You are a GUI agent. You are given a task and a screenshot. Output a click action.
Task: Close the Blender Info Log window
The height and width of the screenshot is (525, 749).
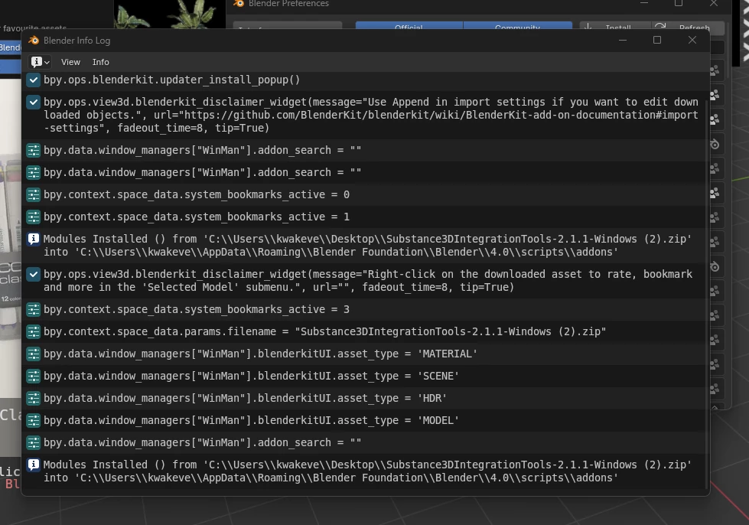[x=692, y=40]
